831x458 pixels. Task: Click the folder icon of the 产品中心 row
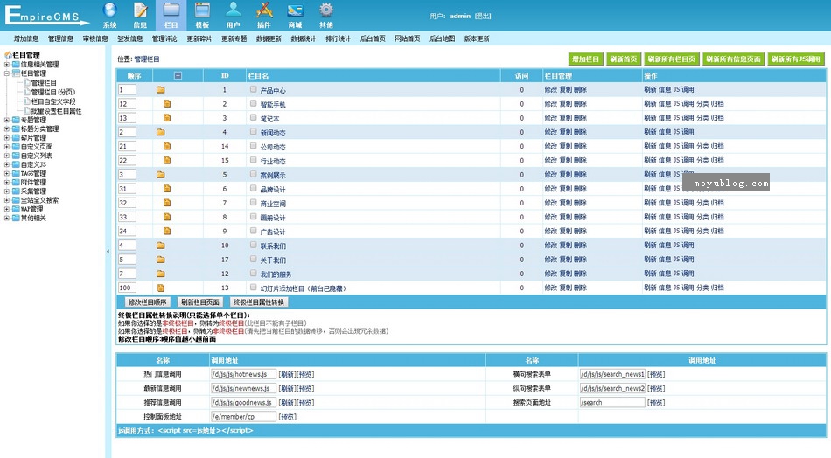click(x=161, y=90)
